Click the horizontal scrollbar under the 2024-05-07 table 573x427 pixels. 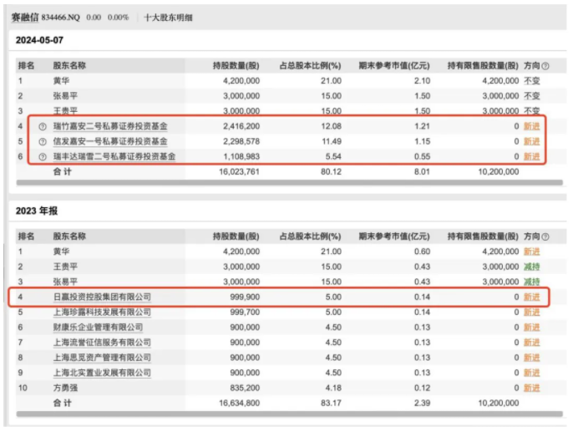click(x=289, y=182)
